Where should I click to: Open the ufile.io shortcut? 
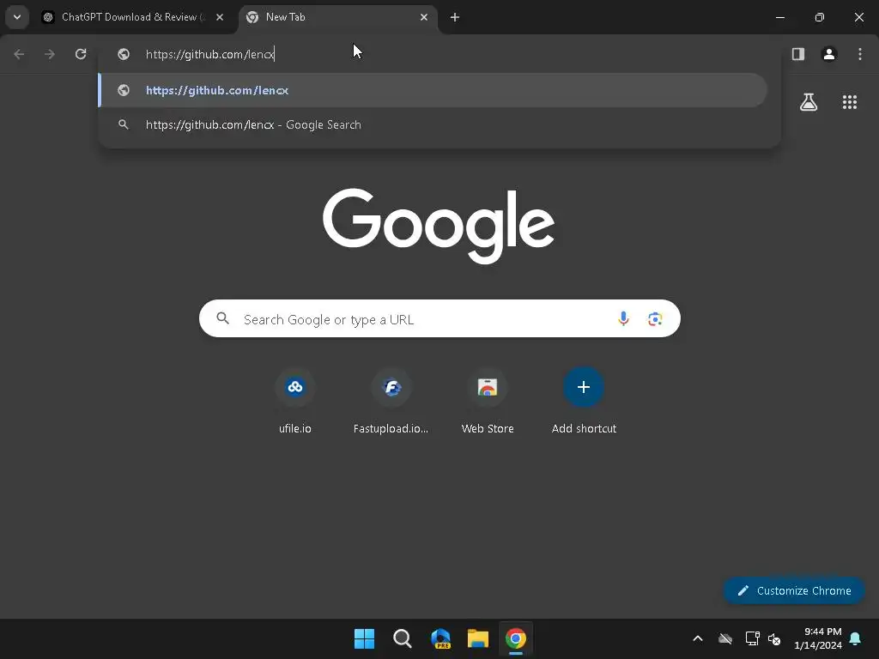[295, 402]
